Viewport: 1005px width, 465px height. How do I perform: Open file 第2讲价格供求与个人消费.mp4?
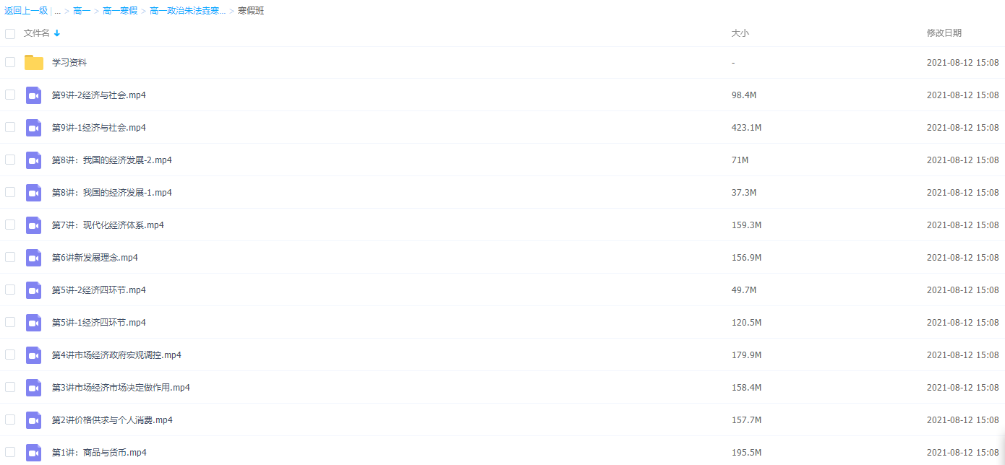[112, 420]
